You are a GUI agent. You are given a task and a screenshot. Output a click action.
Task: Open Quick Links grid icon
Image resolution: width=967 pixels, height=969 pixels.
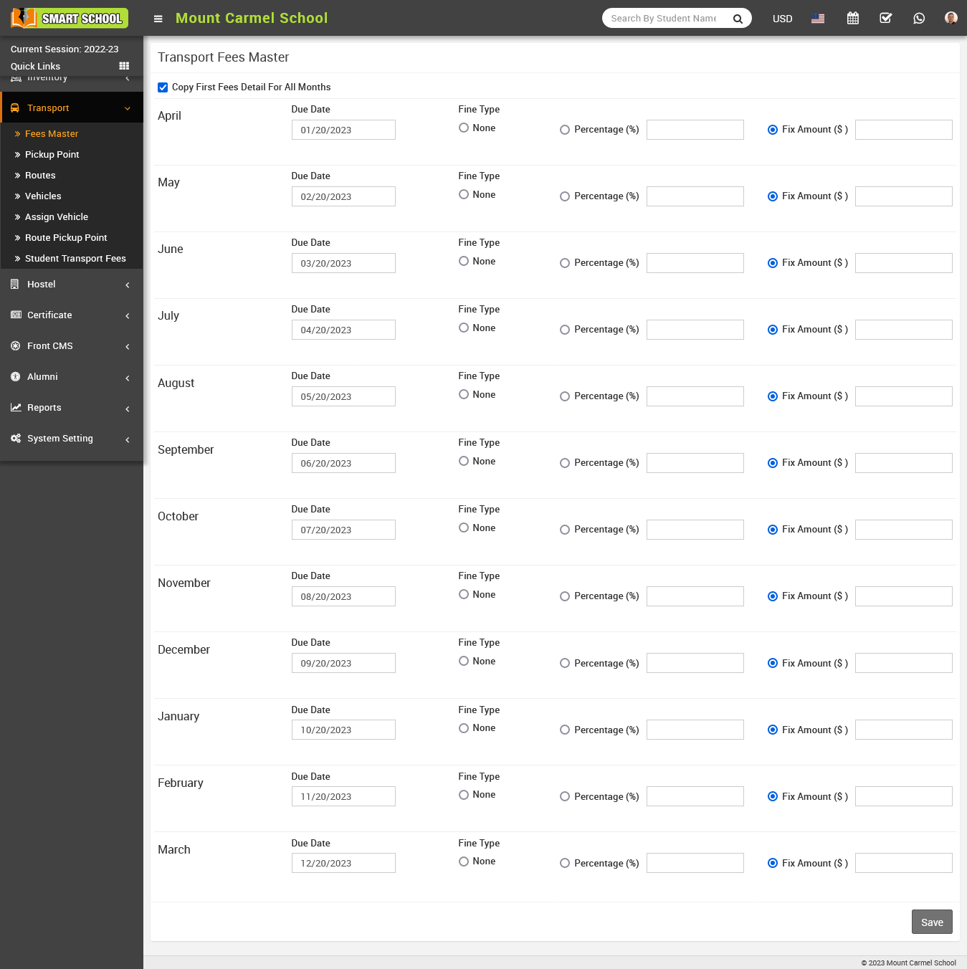[124, 66]
